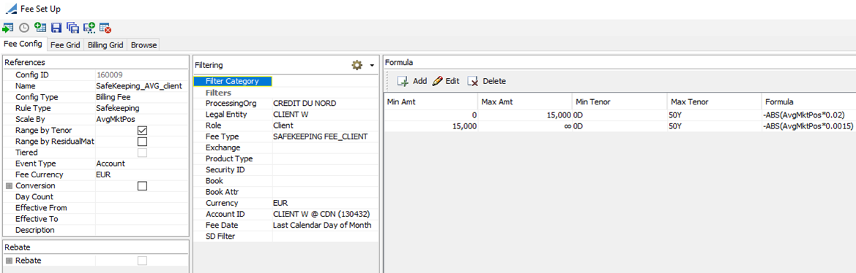Switch to the Fee Grid tab

pos(65,45)
